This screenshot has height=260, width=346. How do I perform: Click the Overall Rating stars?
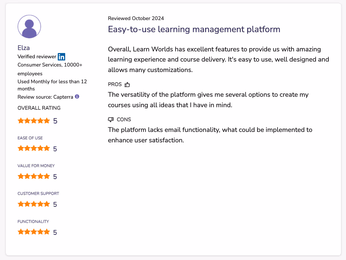click(x=34, y=121)
